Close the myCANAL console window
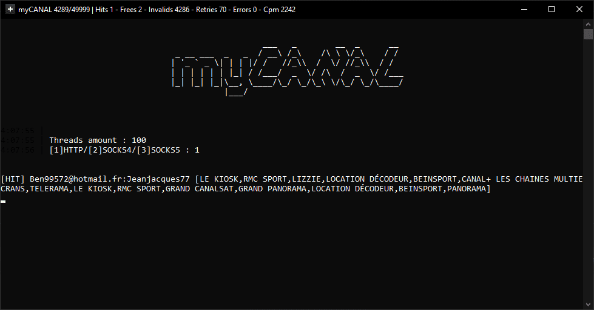594x310 pixels. pos(579,10)
